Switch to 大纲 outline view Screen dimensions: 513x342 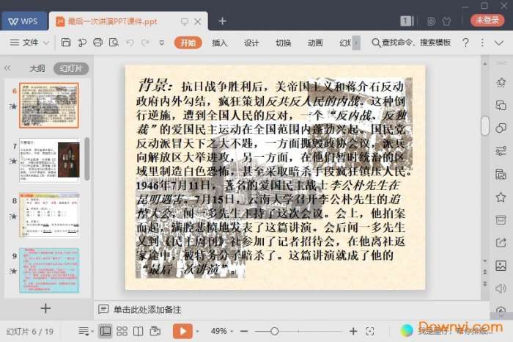(x=37, y=68)
